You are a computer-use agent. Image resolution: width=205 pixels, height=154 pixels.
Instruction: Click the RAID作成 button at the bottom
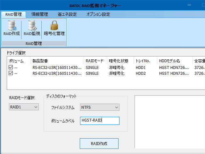pos(99,143)
